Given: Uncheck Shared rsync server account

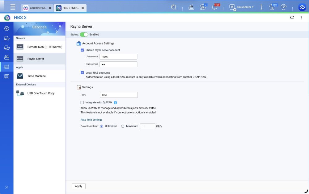Looking at the screenshot, I should (x=82, y=50).
